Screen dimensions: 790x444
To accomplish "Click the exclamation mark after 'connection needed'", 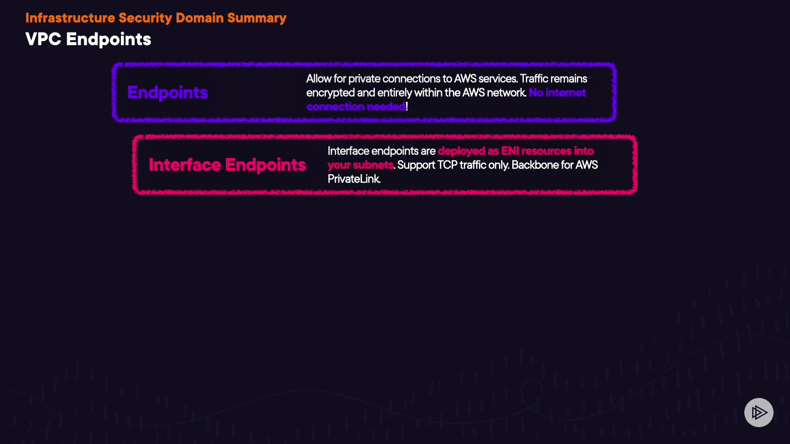I will [407, 106].
